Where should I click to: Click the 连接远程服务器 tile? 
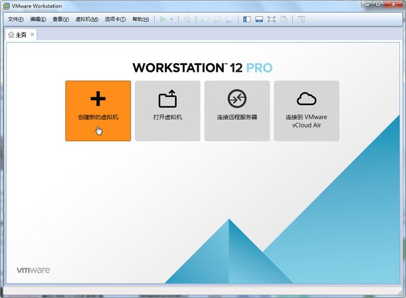[237, 111]
